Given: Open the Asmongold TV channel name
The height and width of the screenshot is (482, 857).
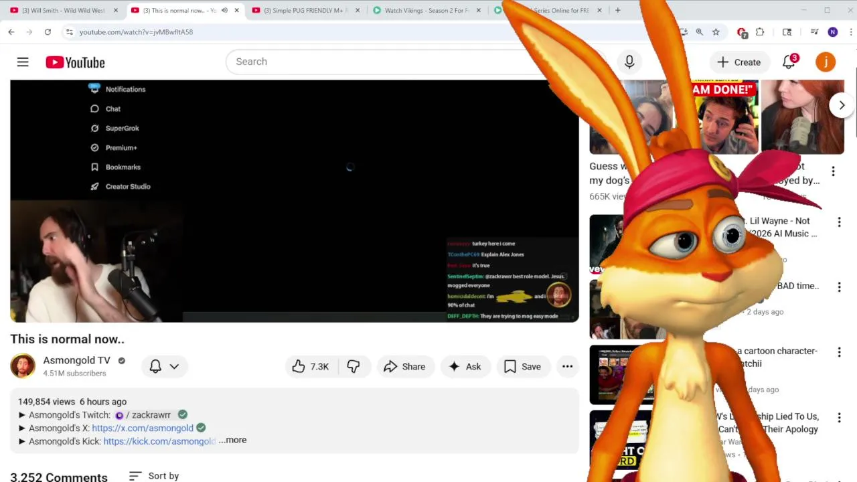Looking at the screenshot, I should coord(76,360).
